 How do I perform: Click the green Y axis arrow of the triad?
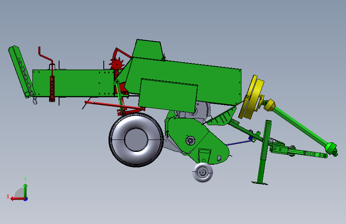click(26, 190)
